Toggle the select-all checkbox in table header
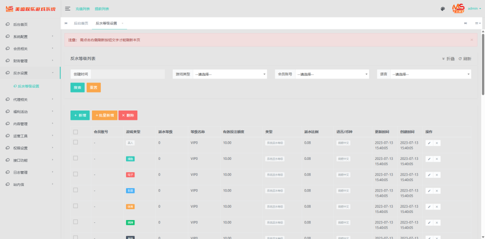Screen dimensions: 485x239 [75, 132]
